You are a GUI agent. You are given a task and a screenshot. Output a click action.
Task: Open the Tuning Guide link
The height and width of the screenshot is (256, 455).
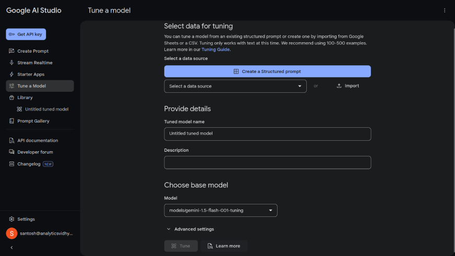tap(215, 50)
